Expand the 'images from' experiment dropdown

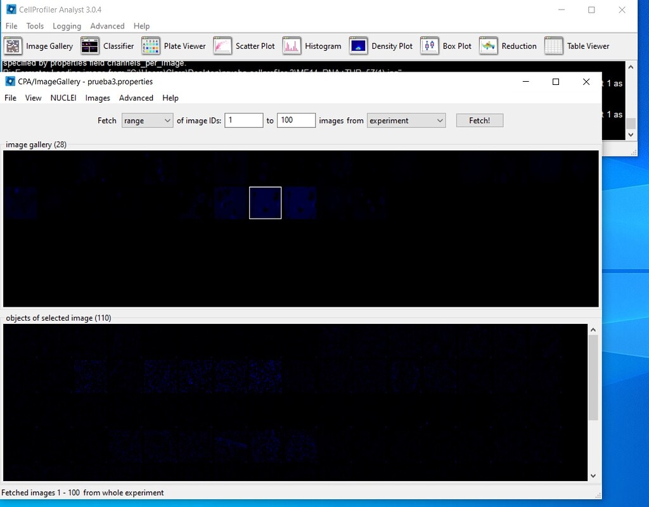pyautogui.click(x=406, y=120)
